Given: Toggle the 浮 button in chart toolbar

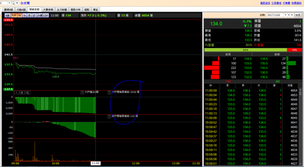Looking at the screenshot, I should coord(29,15).
